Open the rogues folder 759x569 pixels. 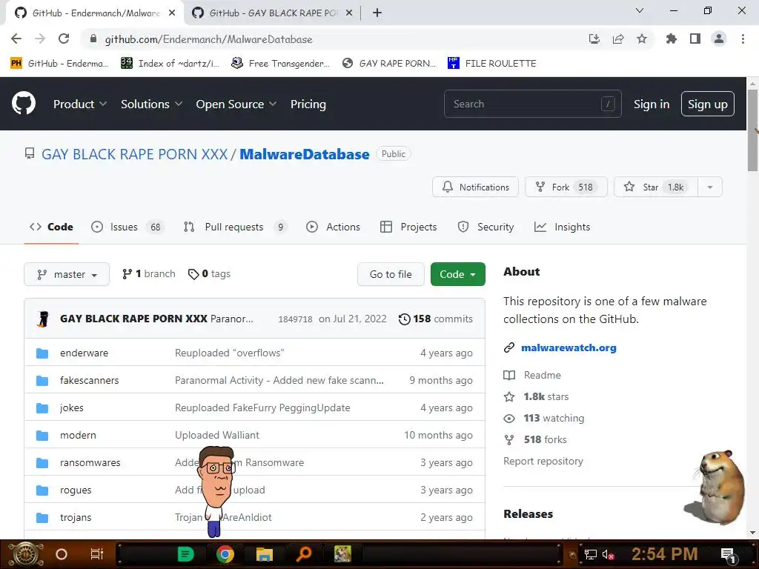pos(76,490)
